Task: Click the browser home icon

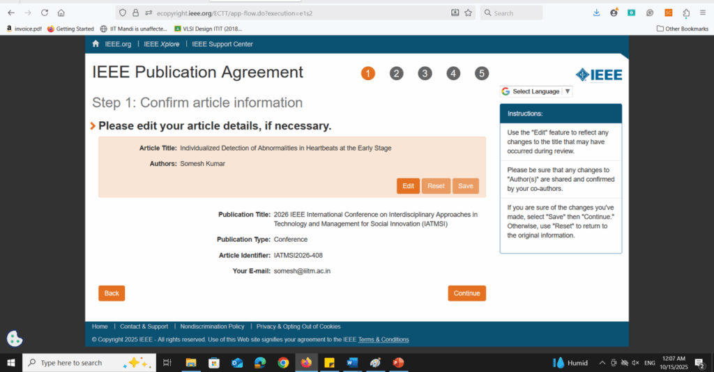Action: [x=61, y=13]
